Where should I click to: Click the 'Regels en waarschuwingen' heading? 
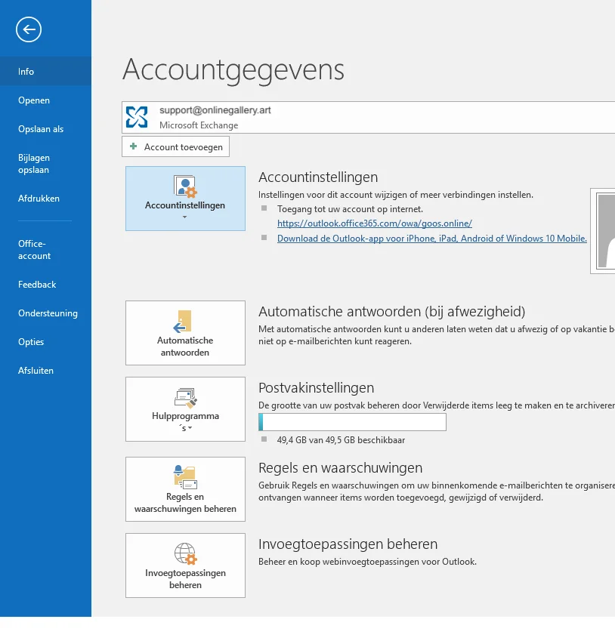(x=341, y=468)
